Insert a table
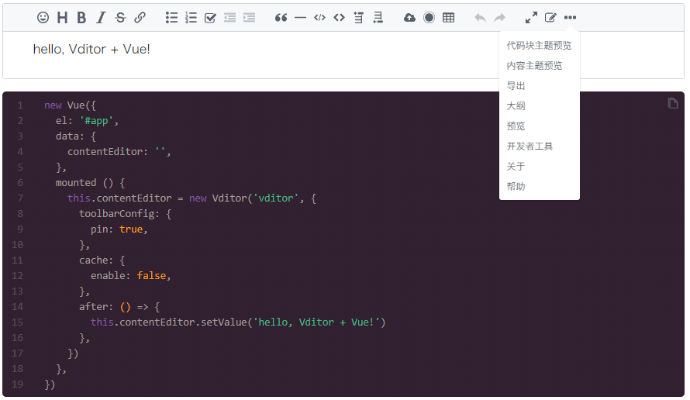The height and width of the screenshot is (400, 690). 448,18
